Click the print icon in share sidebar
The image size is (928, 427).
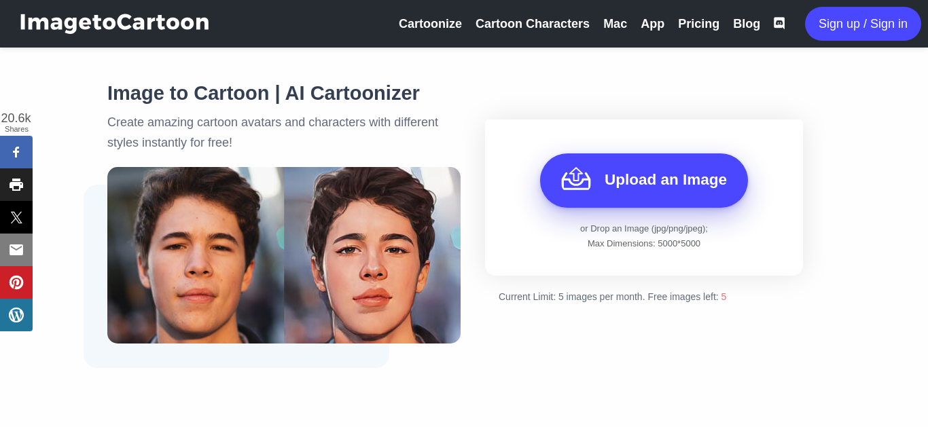(x=16, y=185)
